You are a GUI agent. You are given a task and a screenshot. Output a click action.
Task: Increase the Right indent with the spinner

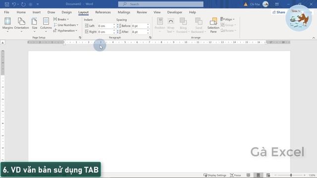(x=114, y=31)
